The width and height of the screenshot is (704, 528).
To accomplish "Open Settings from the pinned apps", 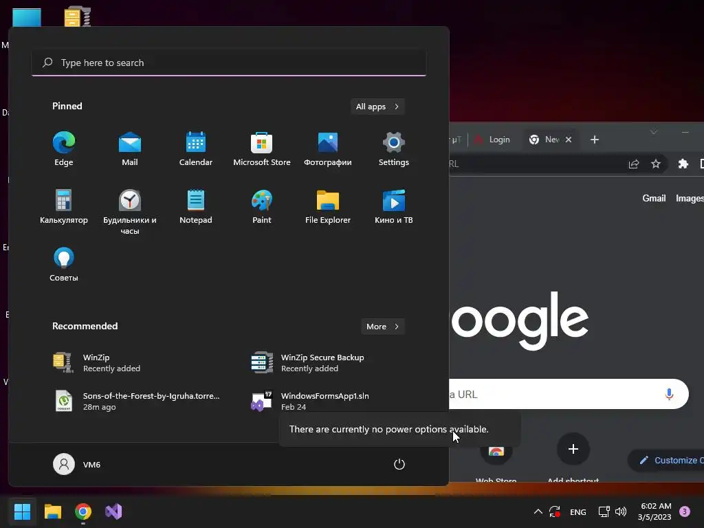I will click(394, 149).
